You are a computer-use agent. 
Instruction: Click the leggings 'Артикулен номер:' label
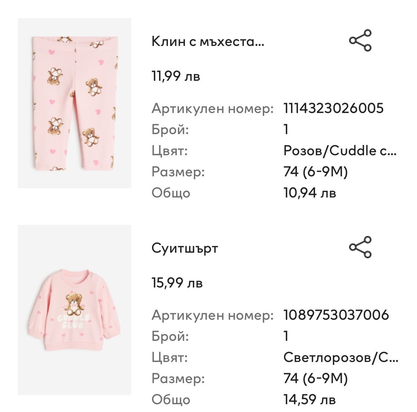coord(212,109)
